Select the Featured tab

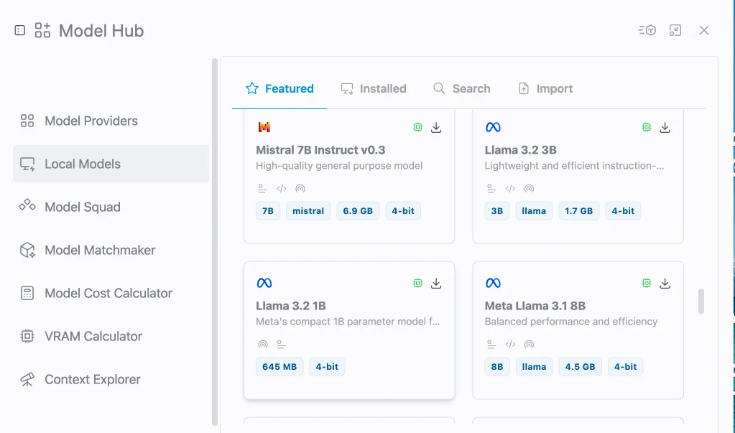(279, 88)
